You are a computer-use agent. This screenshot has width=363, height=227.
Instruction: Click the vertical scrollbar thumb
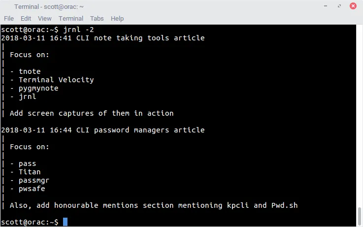tap(359, 215)
